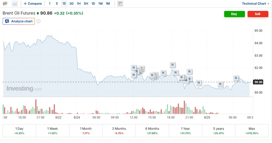
Task: Click the Brent Oil Futures title
Action: click(x=19, y=13)
